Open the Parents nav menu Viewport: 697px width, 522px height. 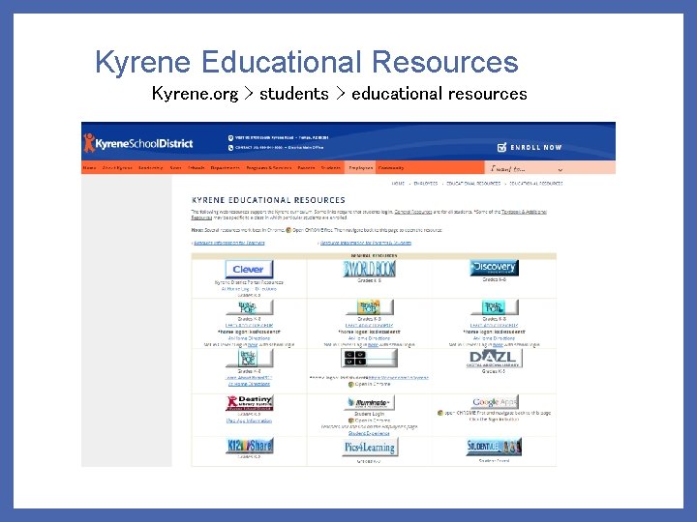(x=306, y=168)
